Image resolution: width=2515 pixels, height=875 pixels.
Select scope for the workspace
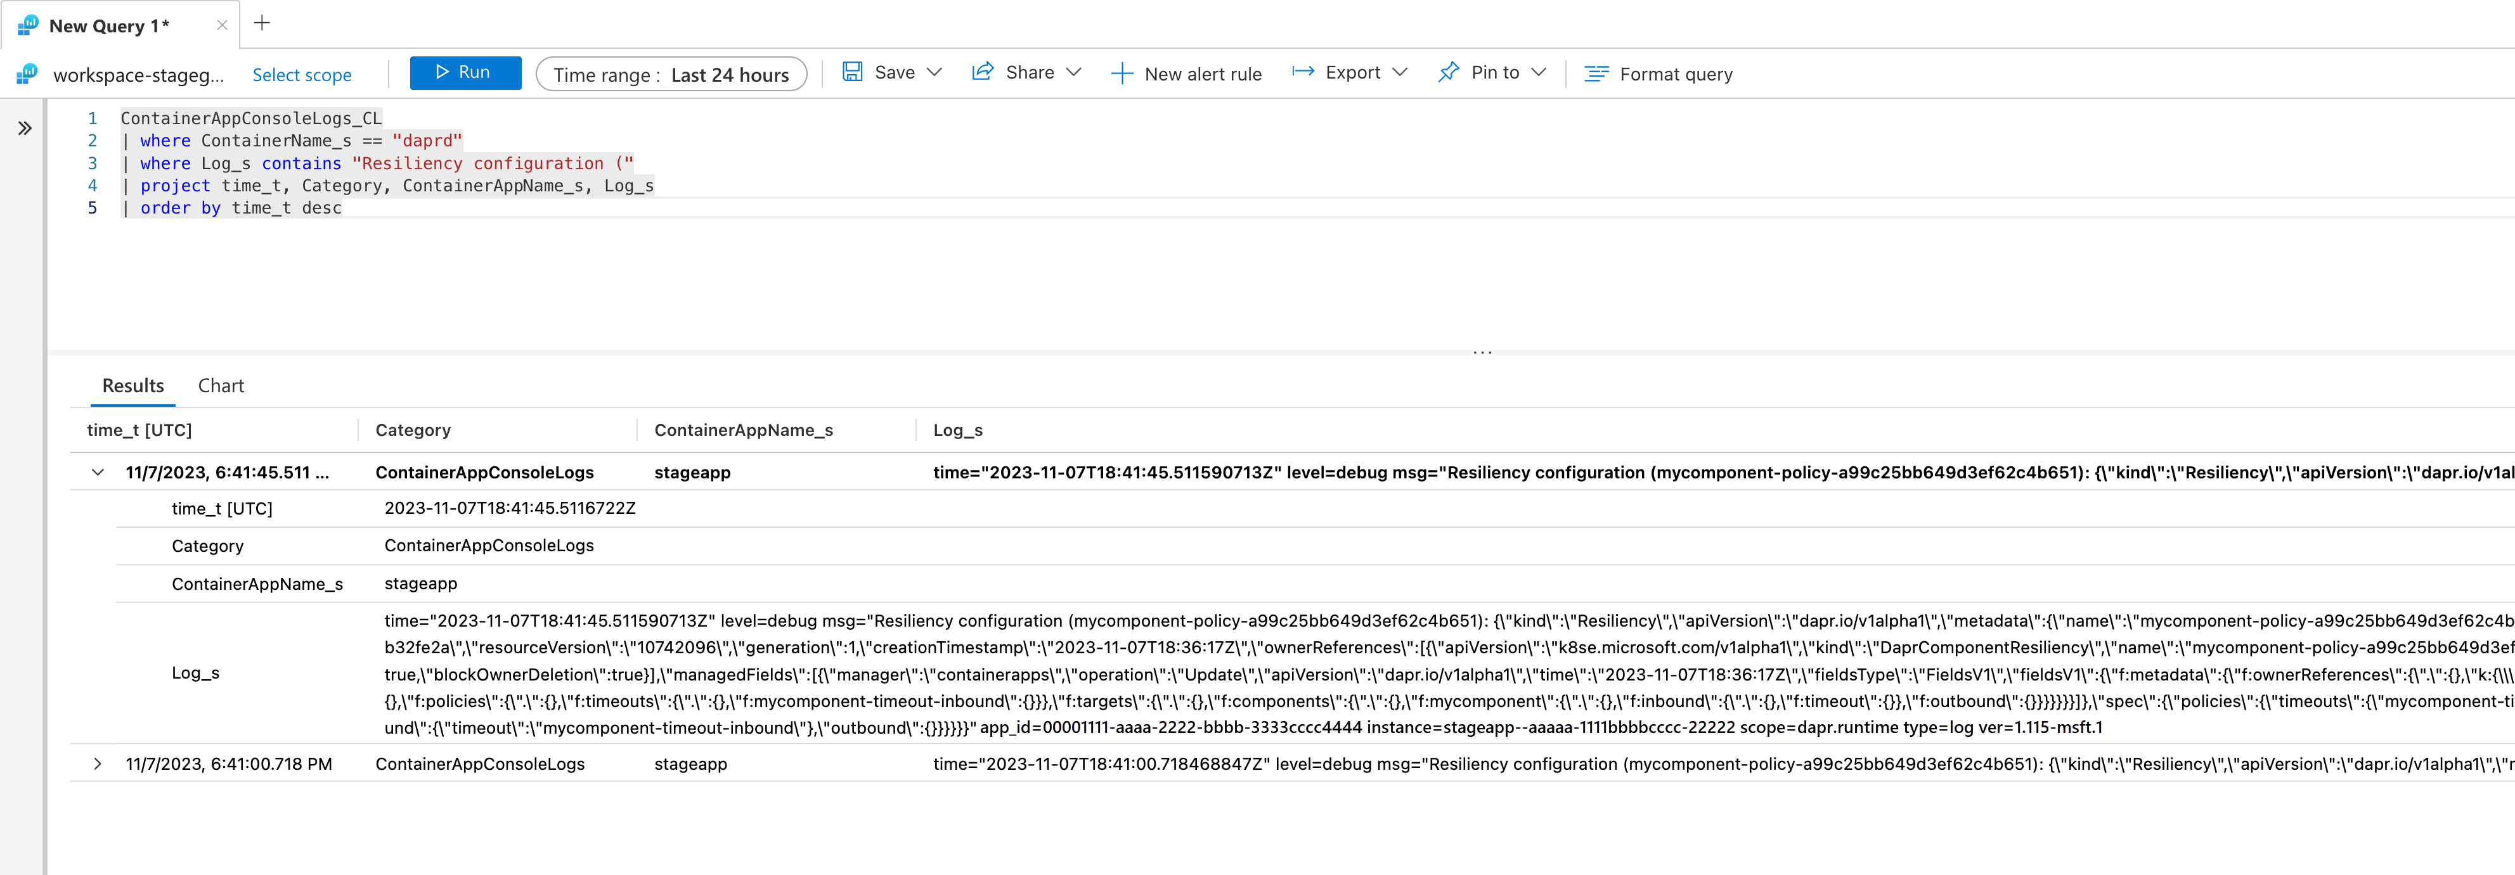click(x=303, y=73)
